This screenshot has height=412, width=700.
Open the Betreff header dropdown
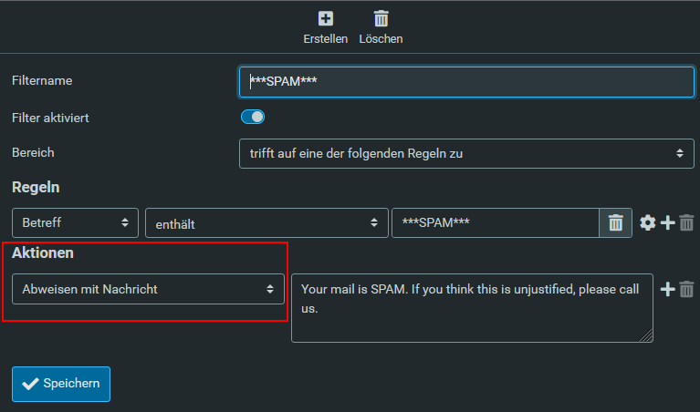pyautogui.click(x=75, y=222)
